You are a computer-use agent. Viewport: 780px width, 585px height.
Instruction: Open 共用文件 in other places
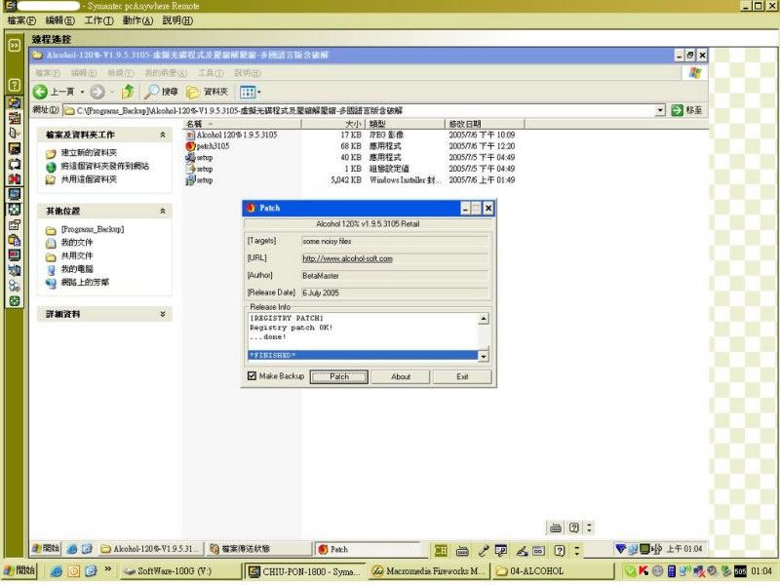(77, 255)
